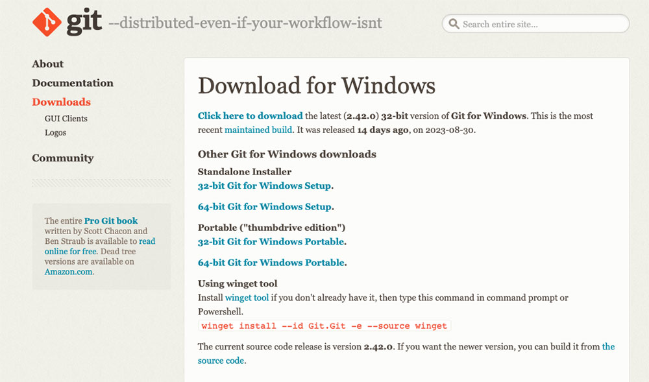Go to the Downloads section

[x=61, y=102]
